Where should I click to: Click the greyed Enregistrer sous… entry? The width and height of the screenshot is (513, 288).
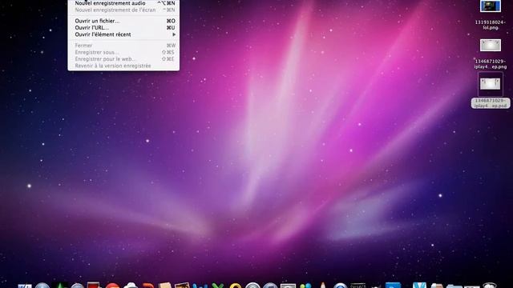(123, 52)
